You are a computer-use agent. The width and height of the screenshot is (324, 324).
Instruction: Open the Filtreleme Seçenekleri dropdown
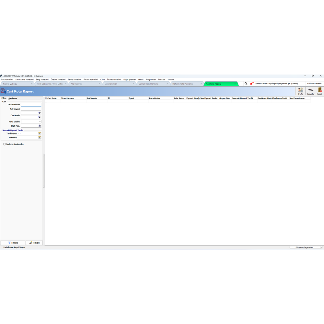coord(306,247)
